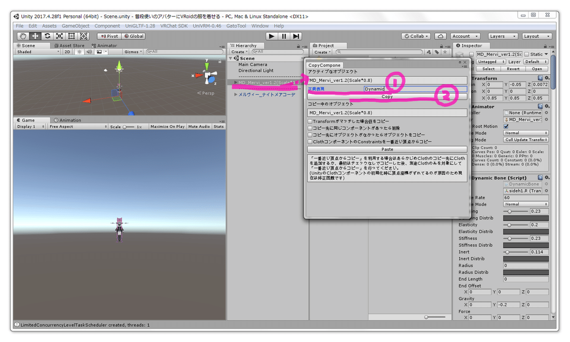Image resolution: width=570 pixels, height=342 pixels.
Task: Select the Rect Transform tool
Action: 72,36
